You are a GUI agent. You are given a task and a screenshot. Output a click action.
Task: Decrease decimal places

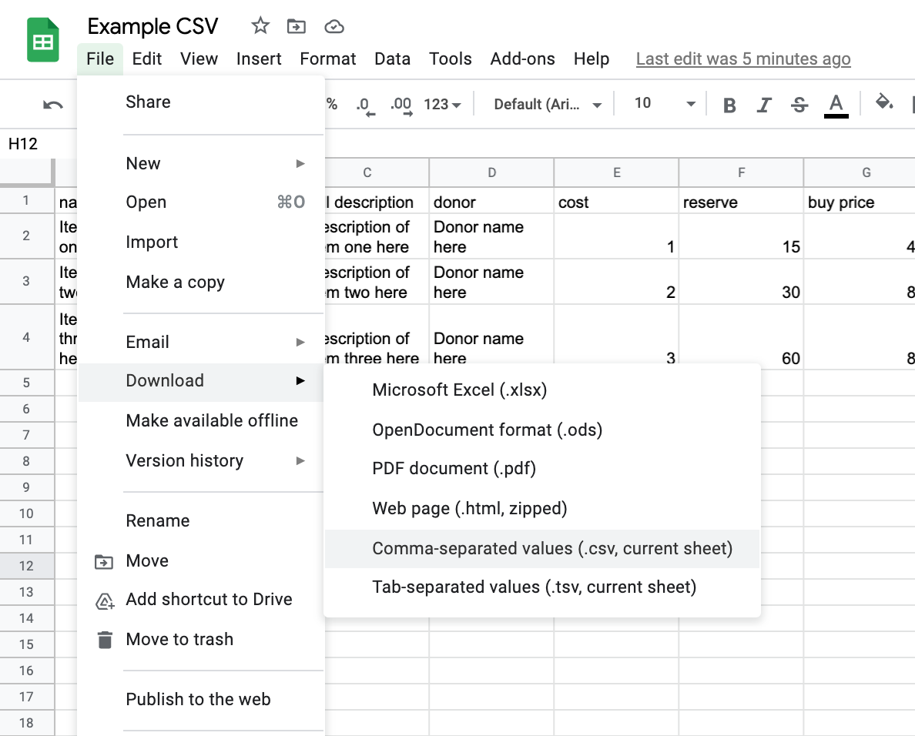click(365, 105)
